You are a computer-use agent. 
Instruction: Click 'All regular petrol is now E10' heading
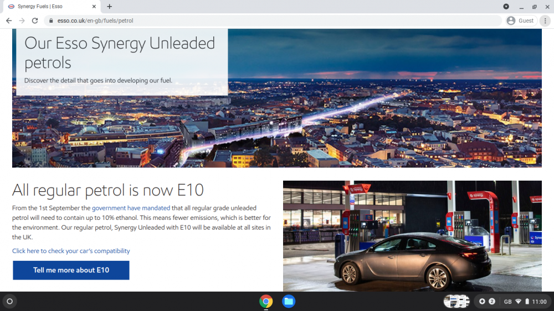(x=108, y=190)
